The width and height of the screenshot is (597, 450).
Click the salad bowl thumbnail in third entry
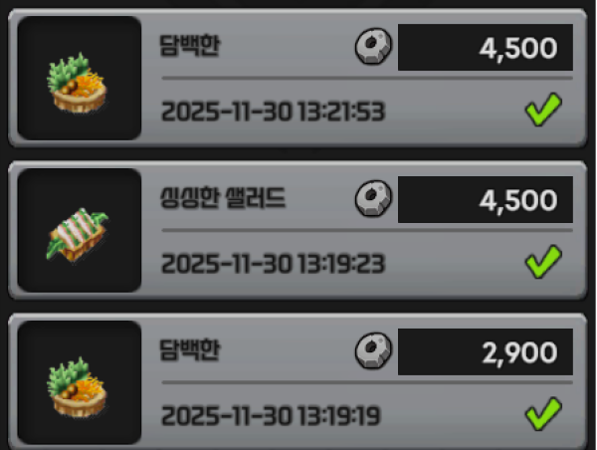(x=80, y=382)
